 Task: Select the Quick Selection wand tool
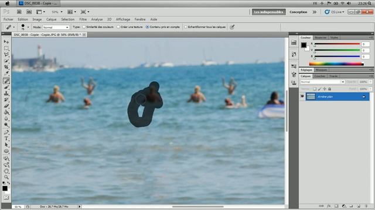tap(6, 61)
